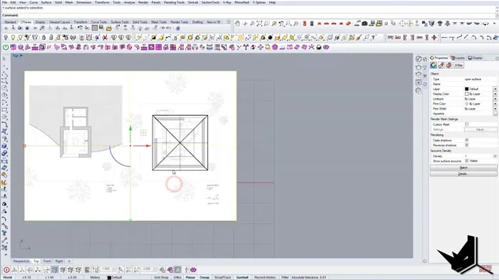Screen dimensions: 499x280
Task: Click the Filter button in status bar
Action: coord(285,277)
